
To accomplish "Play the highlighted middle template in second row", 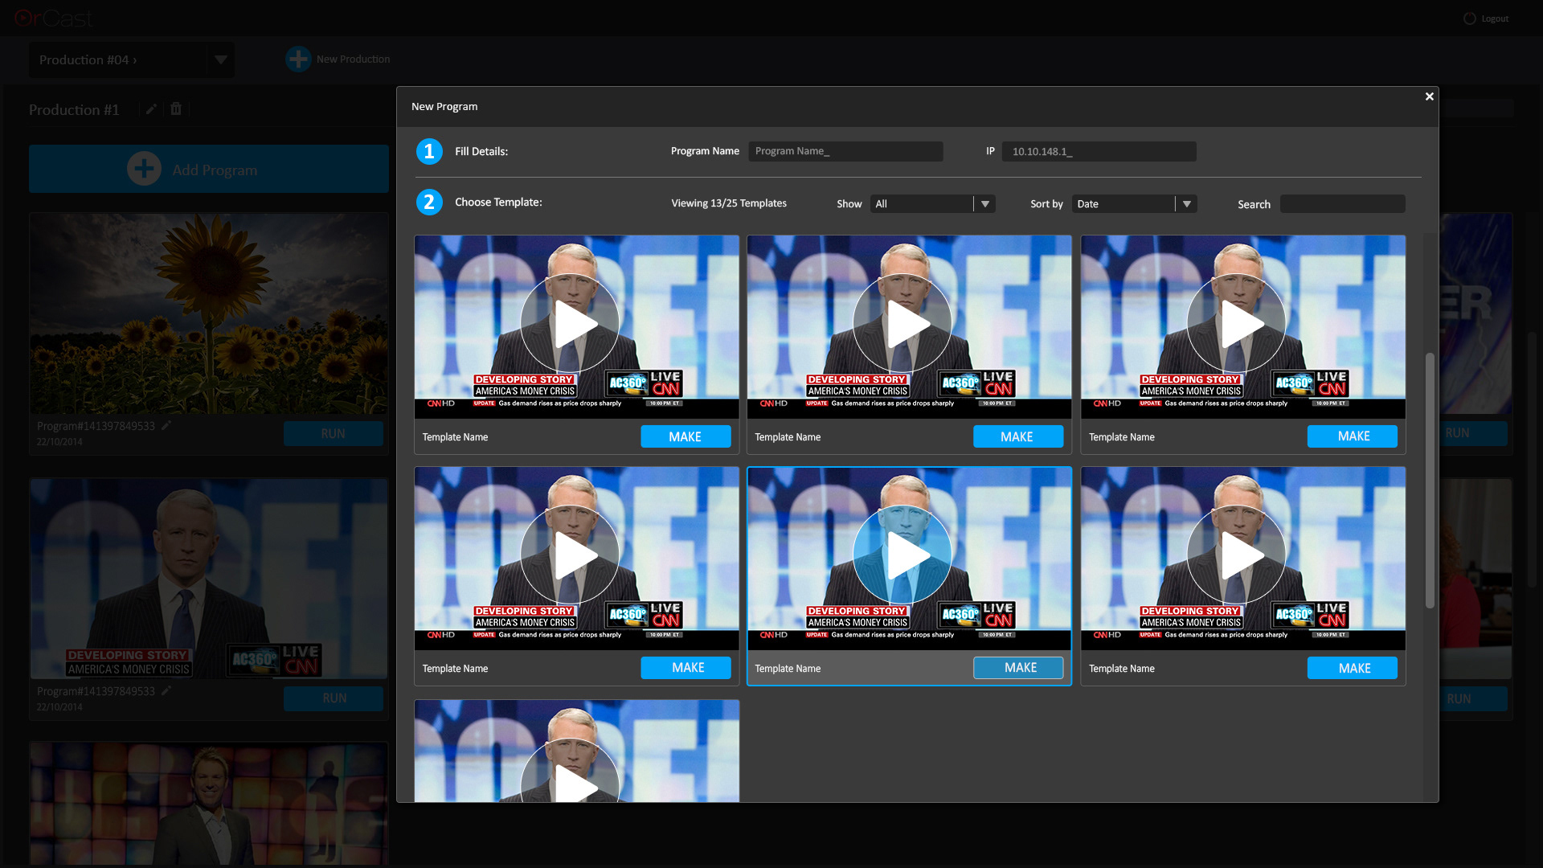I will point(902,555).
